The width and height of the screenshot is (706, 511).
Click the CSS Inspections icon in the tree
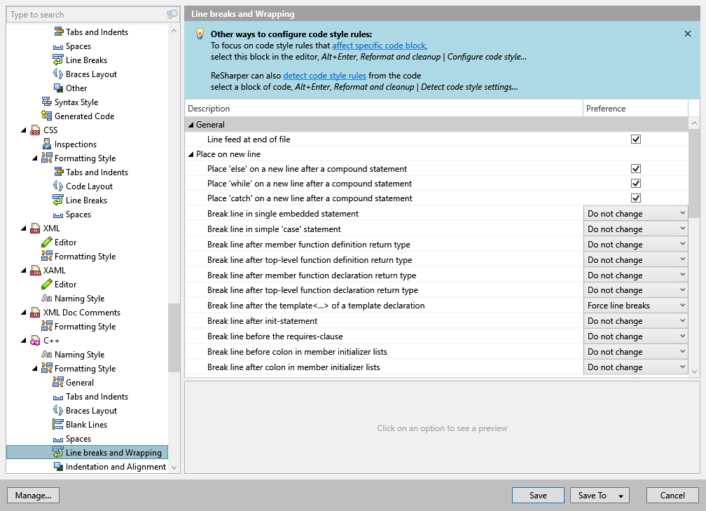[x=47, y=144]
